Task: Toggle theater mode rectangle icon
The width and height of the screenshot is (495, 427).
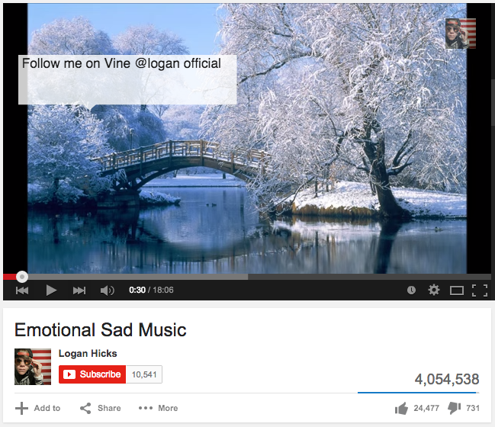Action: [457, 290]
